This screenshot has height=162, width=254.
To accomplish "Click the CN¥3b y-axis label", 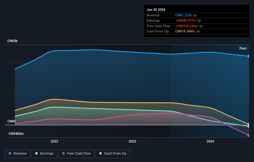I will [12, 41].
